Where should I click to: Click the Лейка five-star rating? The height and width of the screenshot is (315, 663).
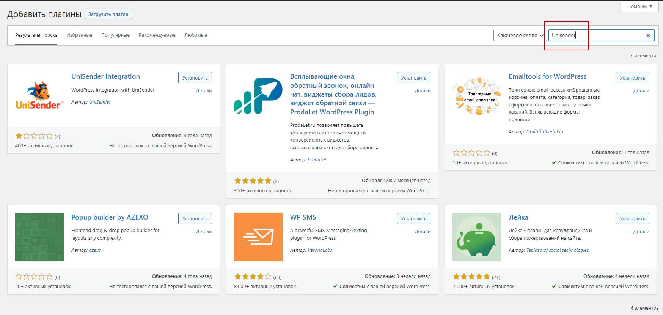click(471, 277)
